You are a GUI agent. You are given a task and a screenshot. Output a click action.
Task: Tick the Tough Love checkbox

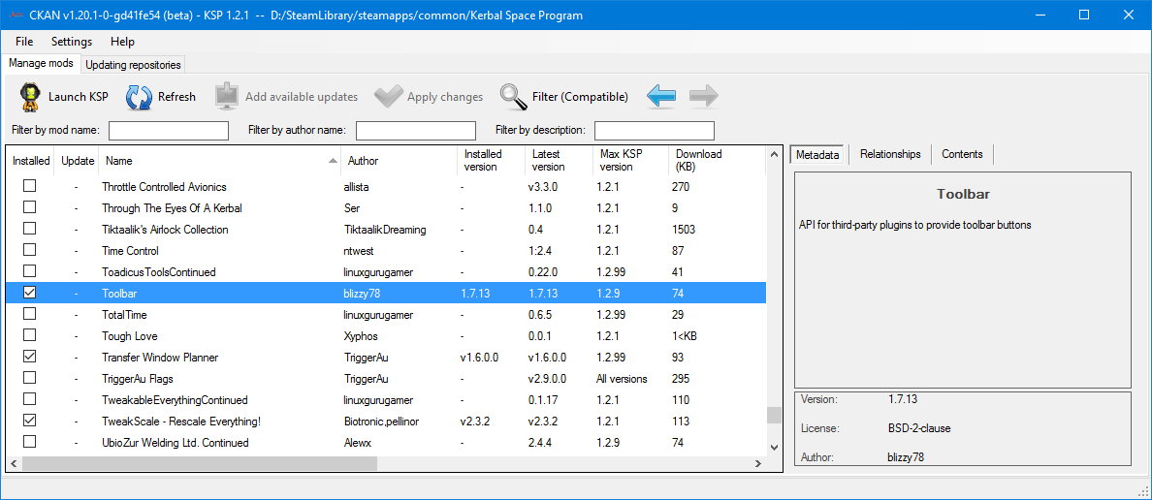29,335
